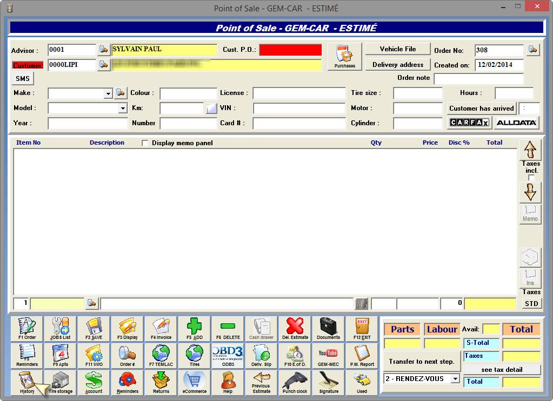This screenshot has width=553, height=401.
Task: Open GEM-MEC YouTube icon
Action: (x=328, y=356)
